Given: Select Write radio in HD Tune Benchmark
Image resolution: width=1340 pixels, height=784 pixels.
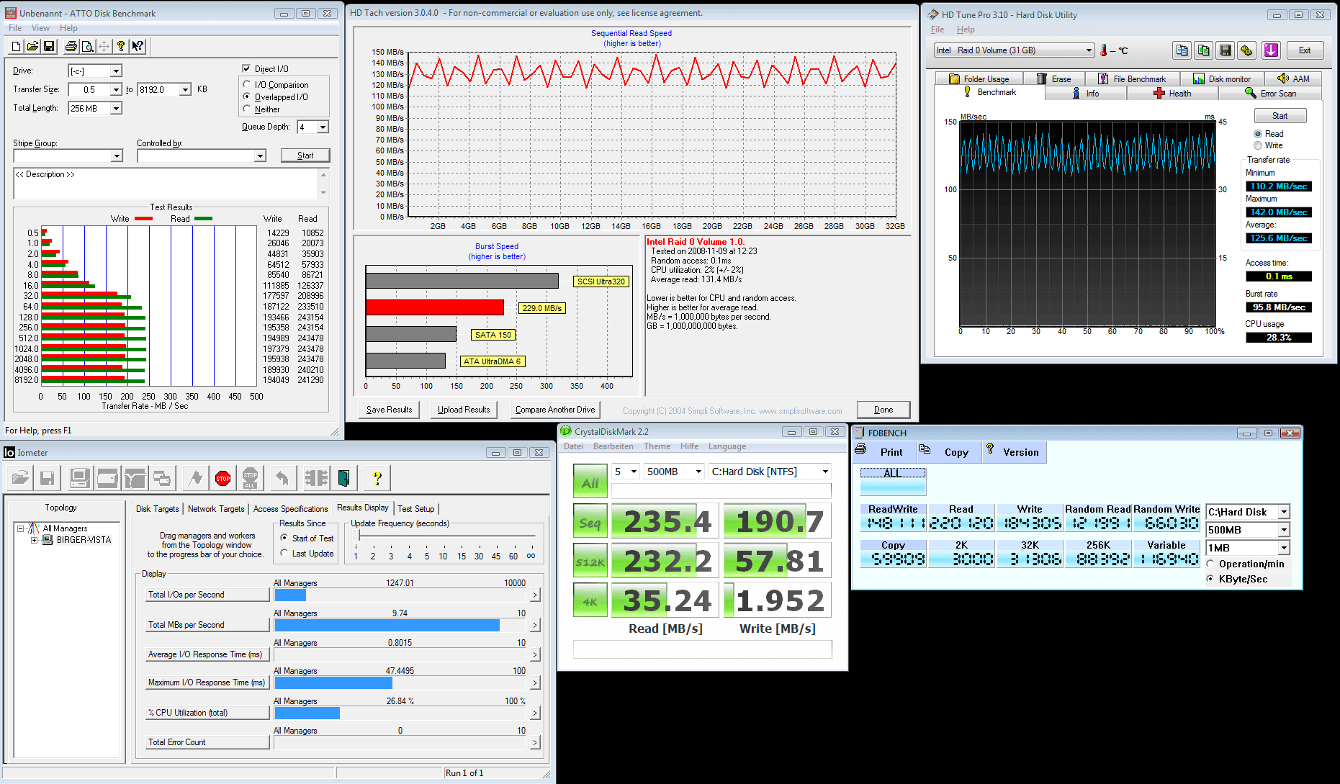Looking at the screenshot, I should (1258, 145).
